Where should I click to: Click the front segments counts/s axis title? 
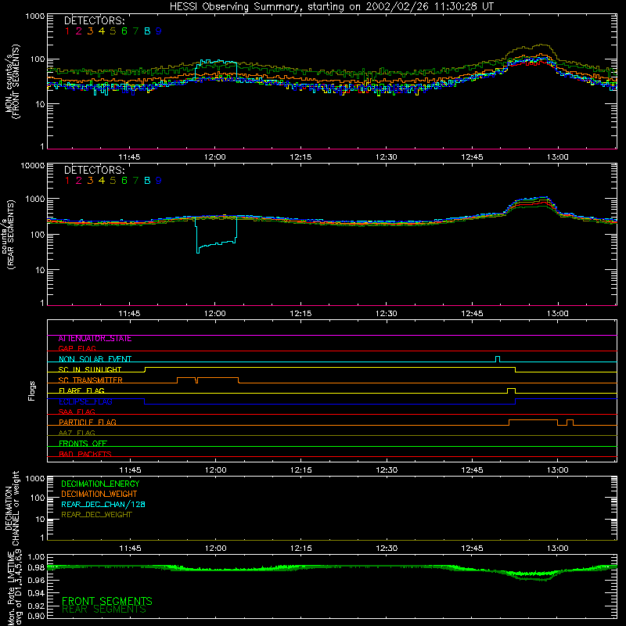[12, 81]
